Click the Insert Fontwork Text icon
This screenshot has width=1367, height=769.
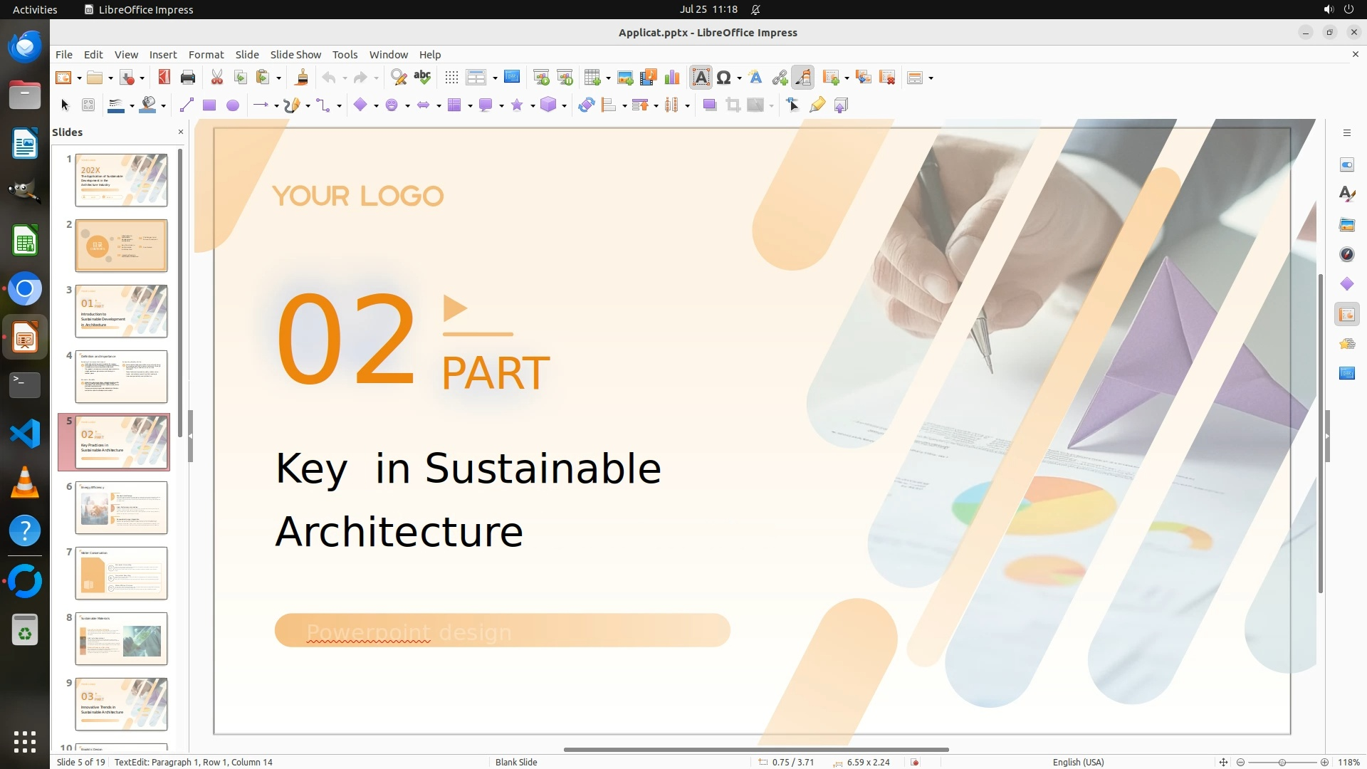point(755,78)
